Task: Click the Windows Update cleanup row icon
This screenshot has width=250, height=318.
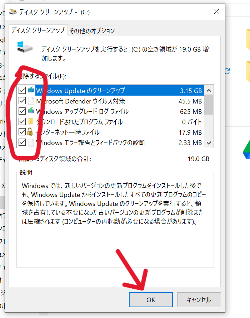Action: coord(31,90)
